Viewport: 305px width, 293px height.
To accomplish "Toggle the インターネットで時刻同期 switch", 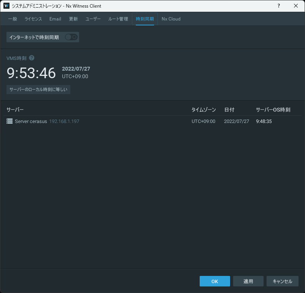I will pos(71,37).
